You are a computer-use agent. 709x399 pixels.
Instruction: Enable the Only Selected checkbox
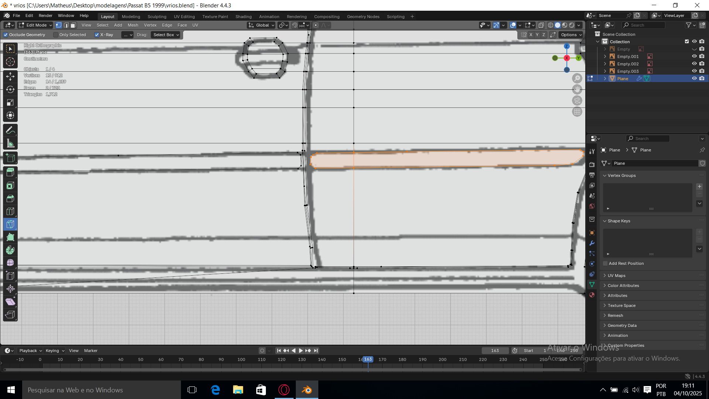click(x=56, y=35)
